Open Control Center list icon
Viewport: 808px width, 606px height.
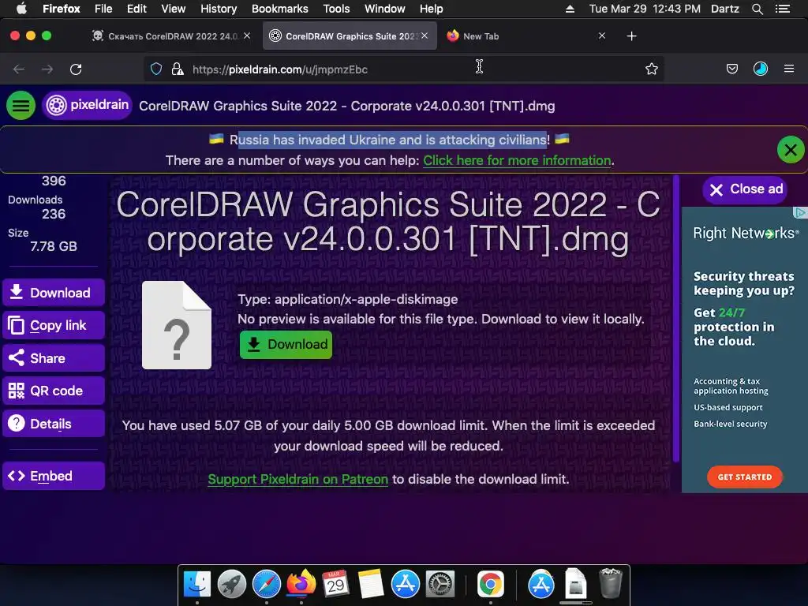pyautogui.click(x=783, y=9)
